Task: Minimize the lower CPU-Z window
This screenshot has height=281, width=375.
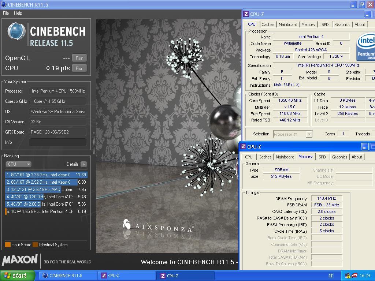Action: point(364,147)
